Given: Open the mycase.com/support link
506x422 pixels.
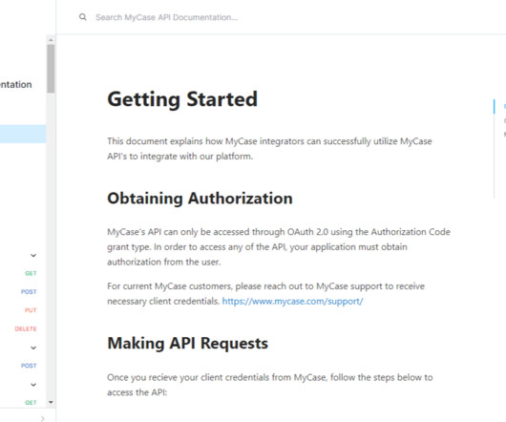Looking at the screenshot, I should point(292,301).
